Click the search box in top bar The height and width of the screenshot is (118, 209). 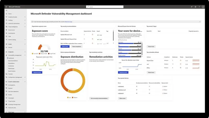click(105, 7)
